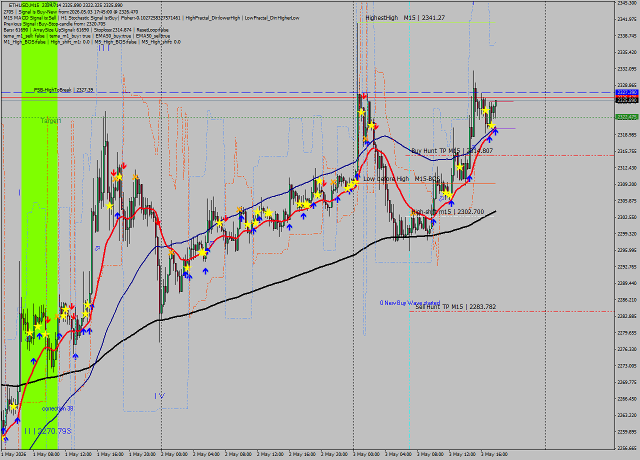Click the 2289.440 price scale value
The height and width of the screenshot is (460, 640).
click(627, 283)
